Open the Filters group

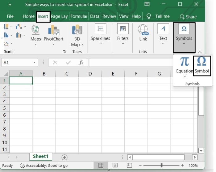coord(123,33)
